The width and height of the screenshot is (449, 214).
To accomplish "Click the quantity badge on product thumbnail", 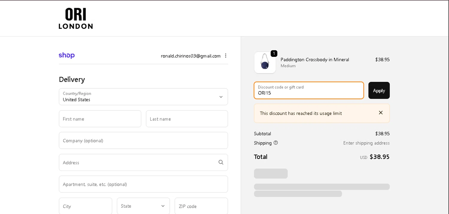I will (x=274, y=54).
